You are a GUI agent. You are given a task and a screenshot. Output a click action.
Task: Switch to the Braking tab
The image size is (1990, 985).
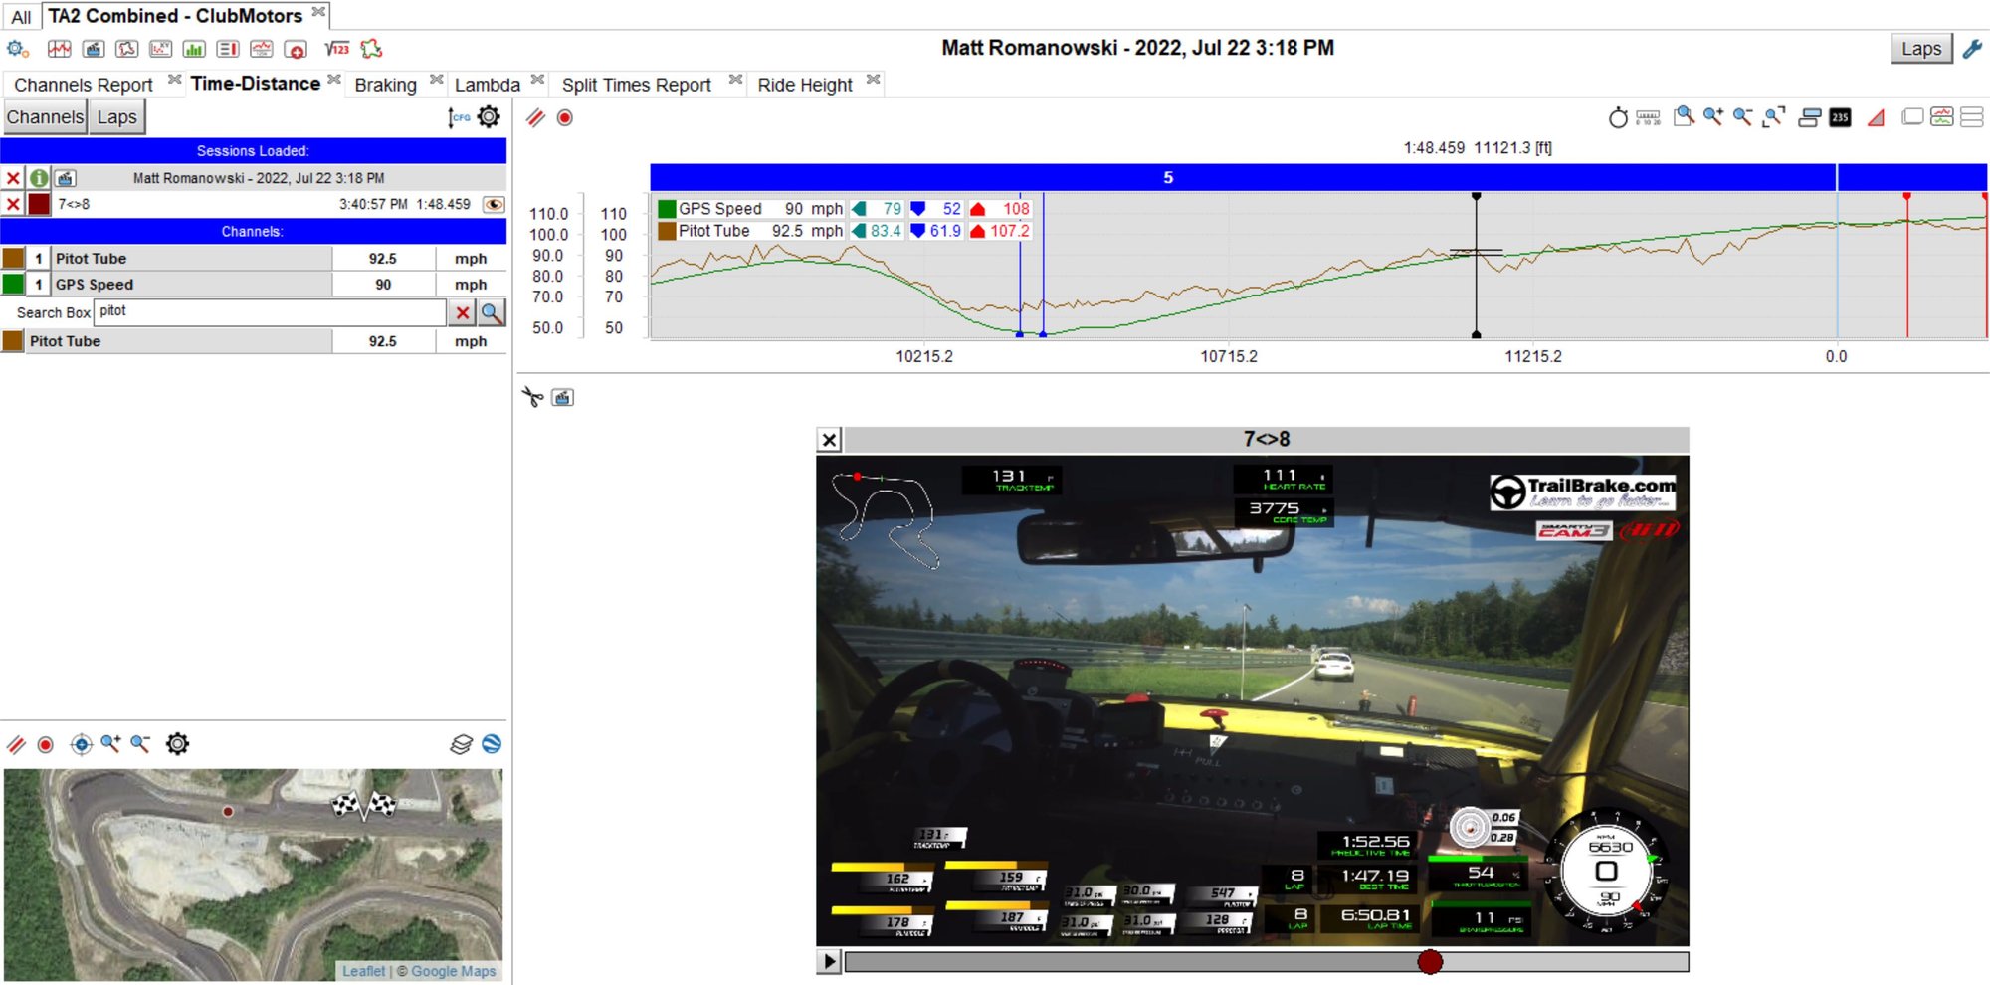(x=385, y=85)
